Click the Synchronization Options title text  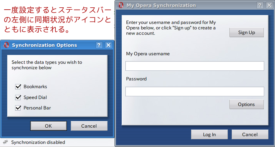(x=44, y=45)
